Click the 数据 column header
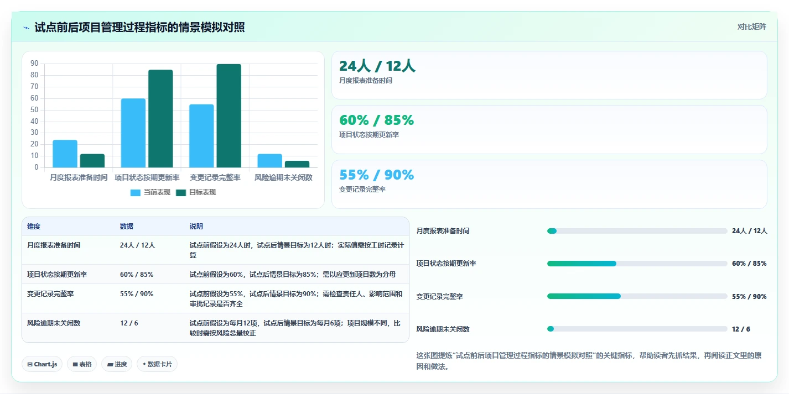The image size is (789, 394). [x=127, y=227]
